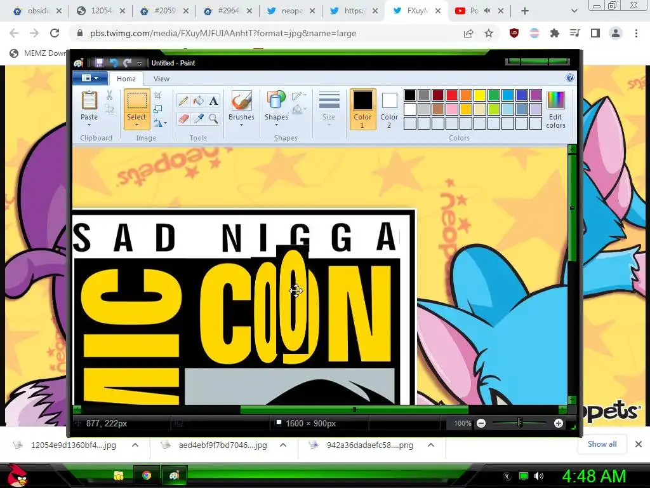Expand the Brushes dropdown
650x488 pixels.
(241, 125)
